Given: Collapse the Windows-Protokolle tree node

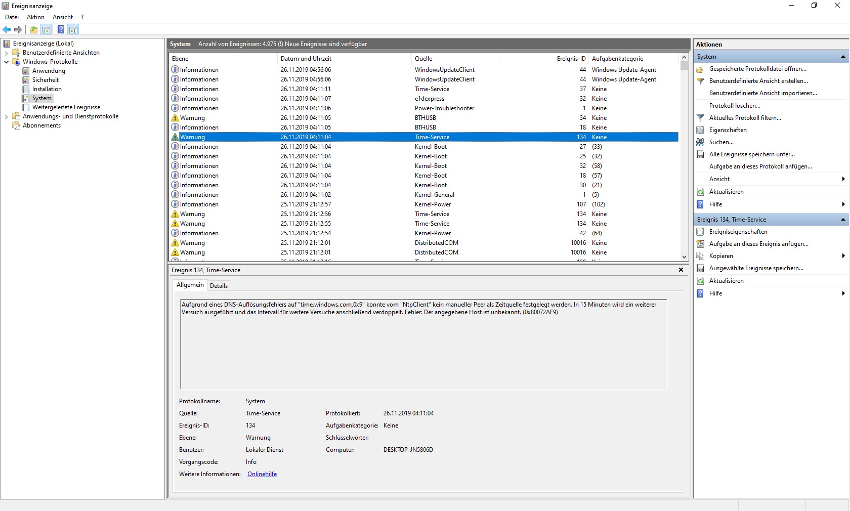Looking at the screenshot, I should (6, 62).
